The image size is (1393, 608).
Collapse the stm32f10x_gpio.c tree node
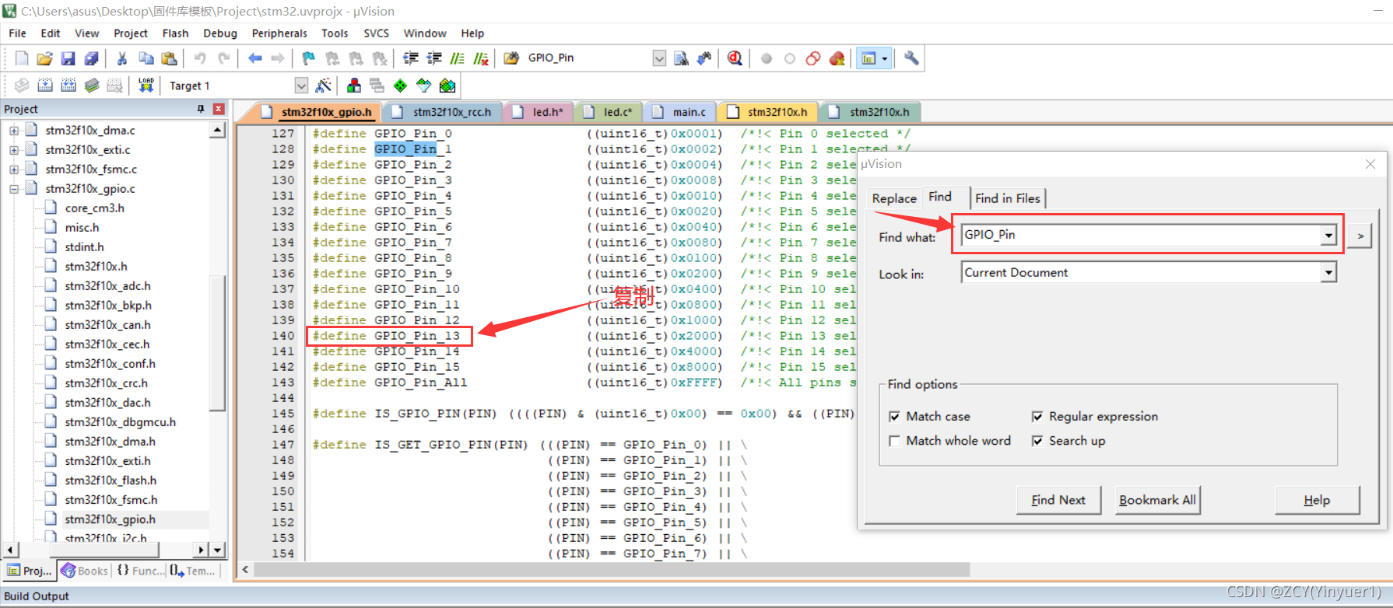(x=14, y=189)
